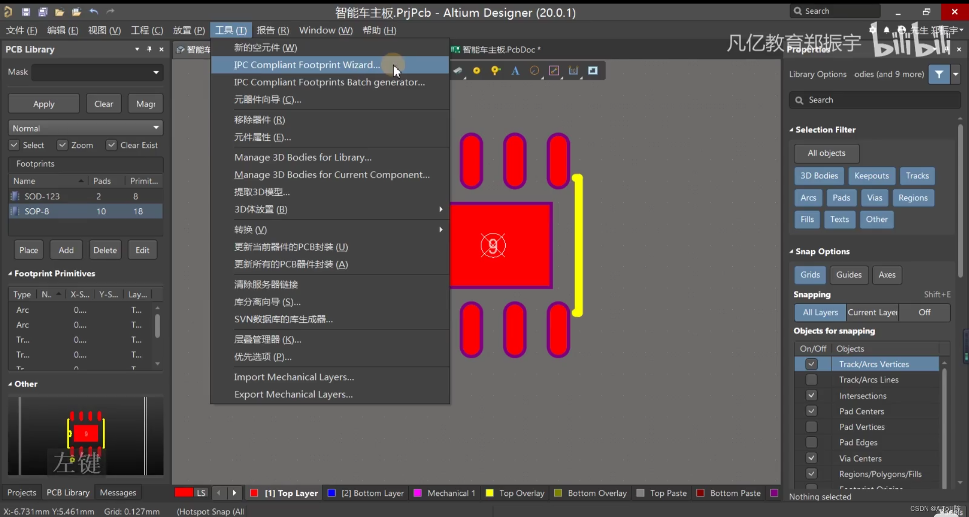The height and width of the screenshot is (517, 969).
Task: Pin the PCB Library panel
Action: [149, 49]
